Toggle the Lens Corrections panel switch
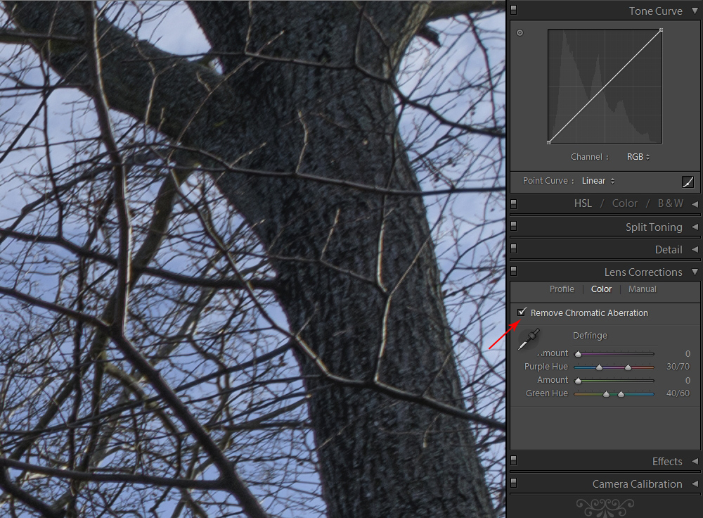This screenshot has width=703, height=518. coord(514,272)
